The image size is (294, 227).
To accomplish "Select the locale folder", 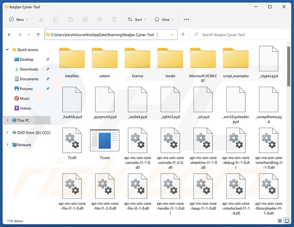I will coord(170,63).
